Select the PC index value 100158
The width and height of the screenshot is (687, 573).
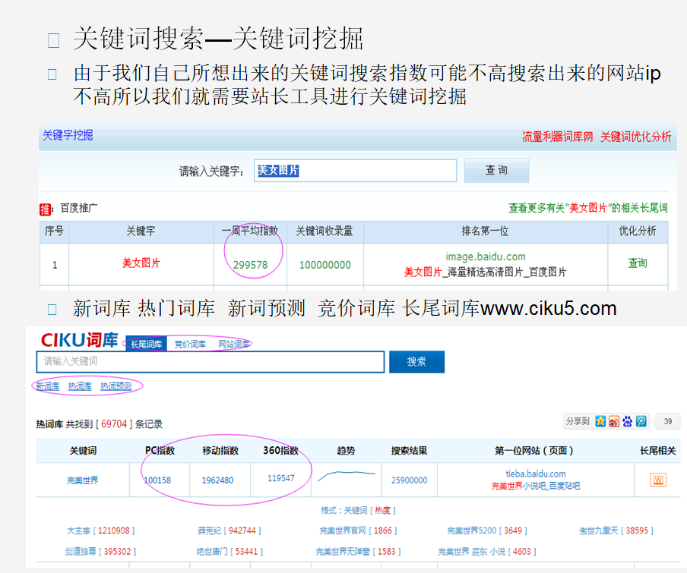[158, 480]
